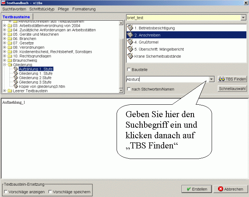249x197 pixels.
Task: Click open folder icon of Gliederung
Action: [x=10, y=65]
